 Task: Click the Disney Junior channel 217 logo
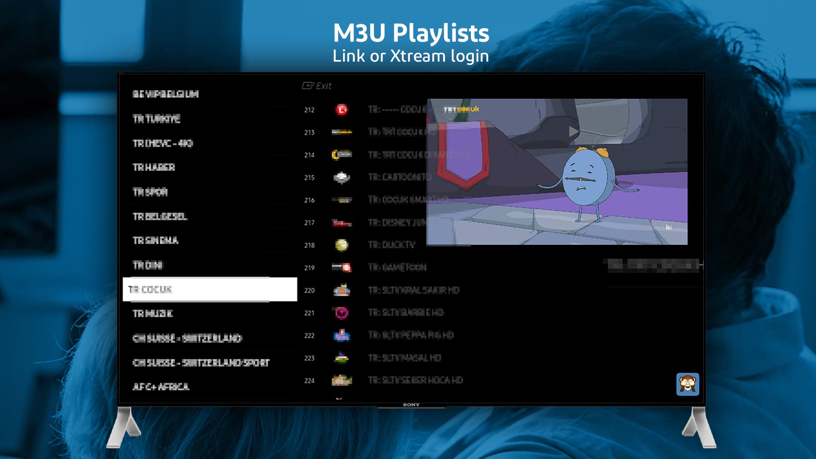click(342, 223)
